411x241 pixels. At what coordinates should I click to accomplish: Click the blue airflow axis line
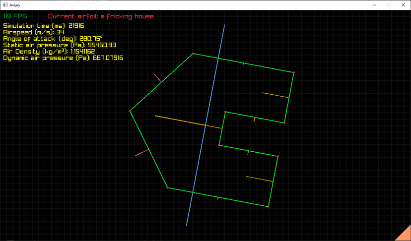pyautogui.click(x=205, y=125)
